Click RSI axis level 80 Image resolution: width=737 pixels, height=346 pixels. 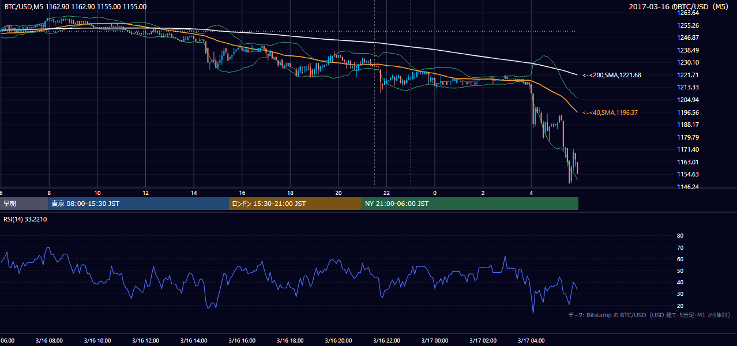tap(680, 236)
